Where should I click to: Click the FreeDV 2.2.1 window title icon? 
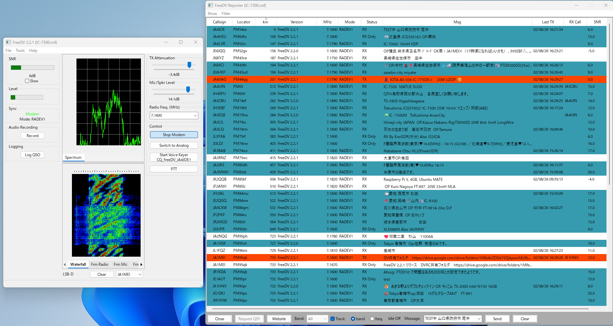(8, 42)
